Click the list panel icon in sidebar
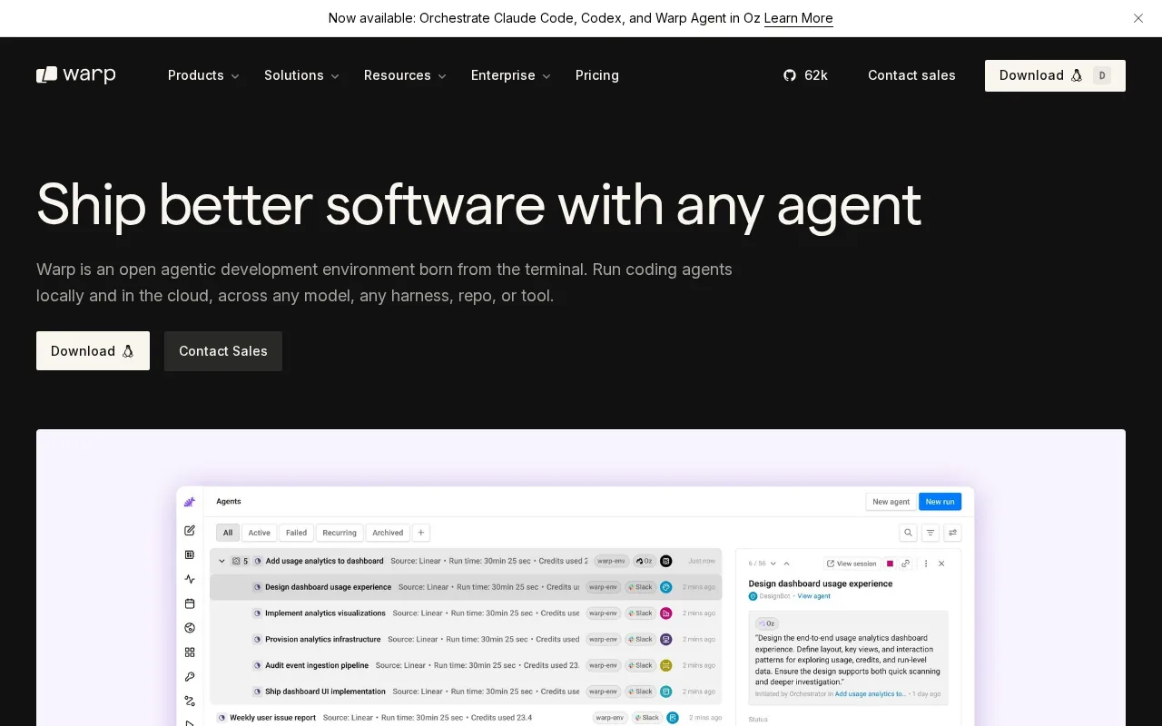This screenshot has height=726, width=1162. tap(190, 554)
